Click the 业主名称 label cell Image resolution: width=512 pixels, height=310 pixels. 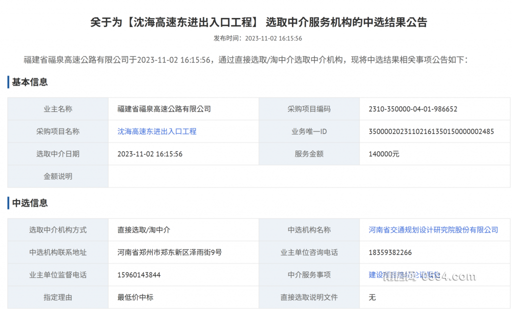(58, 109)
